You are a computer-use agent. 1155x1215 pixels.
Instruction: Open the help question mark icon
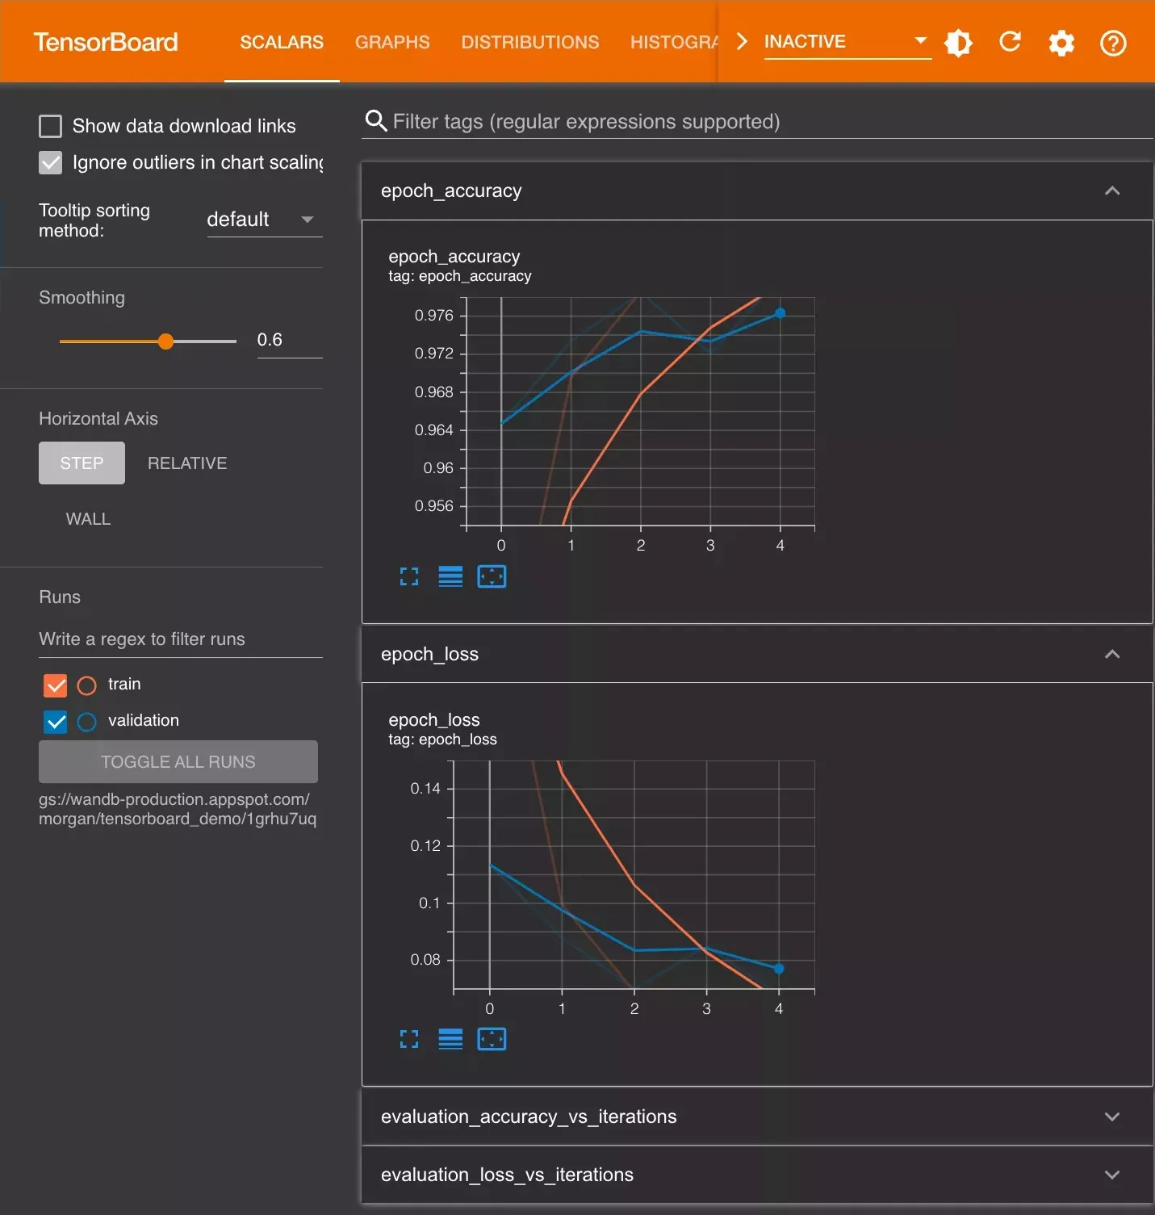coord(1113,43)
